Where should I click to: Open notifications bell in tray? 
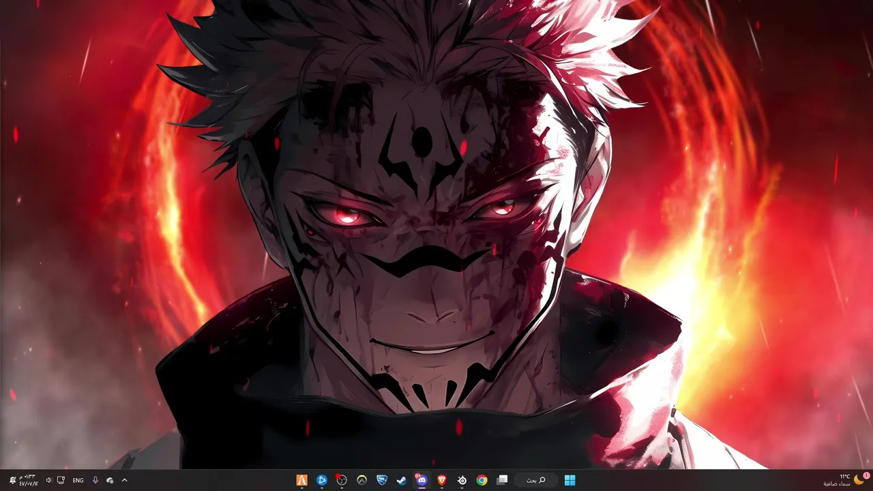tap(12, 480)
